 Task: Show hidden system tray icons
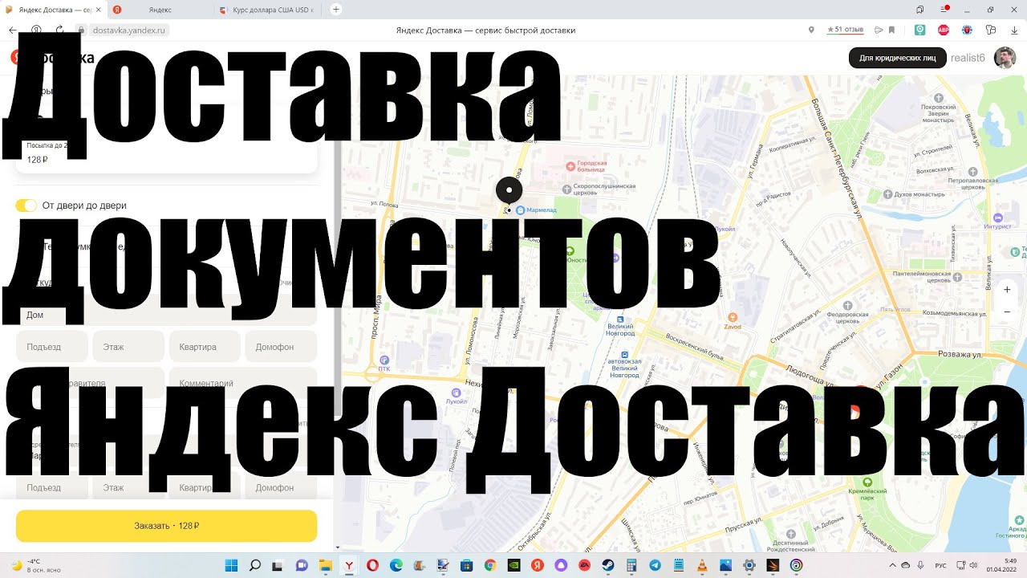893,565
